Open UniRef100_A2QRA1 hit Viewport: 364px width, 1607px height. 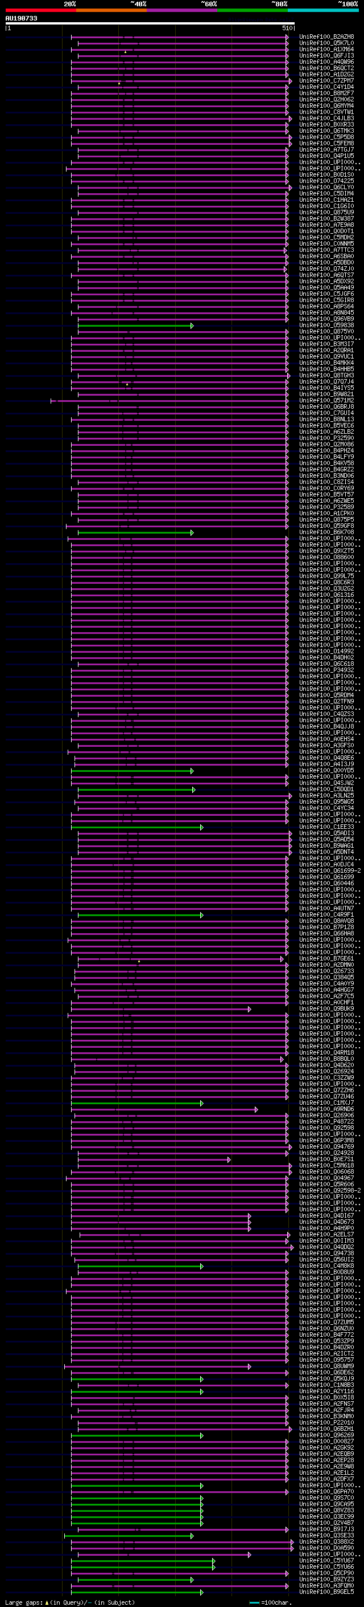pos(326,350)
